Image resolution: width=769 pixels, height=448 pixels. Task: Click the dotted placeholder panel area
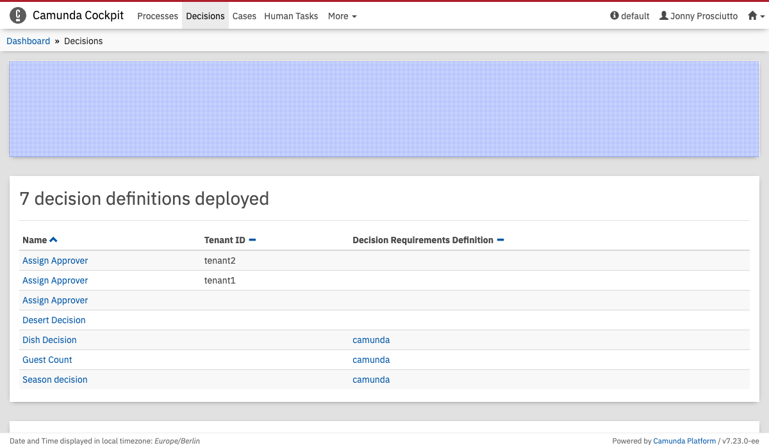coord(384,109)
